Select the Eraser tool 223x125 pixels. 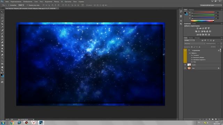pyautogui.click(x=2, y=42)
